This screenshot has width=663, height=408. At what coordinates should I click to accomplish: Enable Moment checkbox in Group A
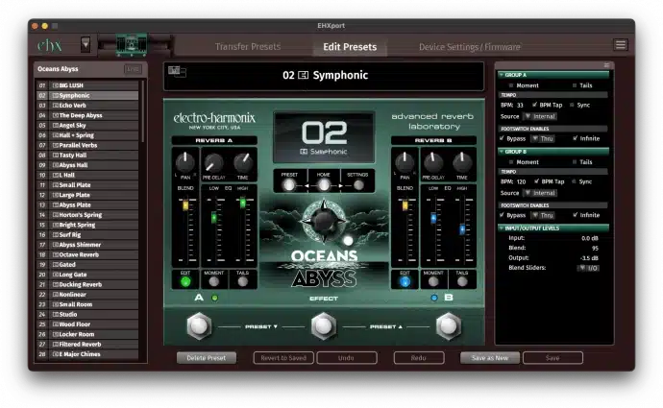[509, 84]
